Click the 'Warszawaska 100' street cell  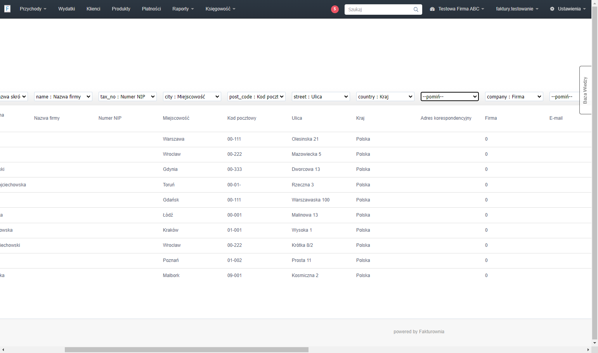310,200
